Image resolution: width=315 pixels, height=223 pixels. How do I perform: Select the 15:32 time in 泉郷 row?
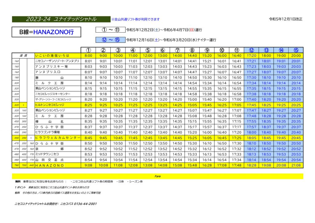click(x=192, y=149)
